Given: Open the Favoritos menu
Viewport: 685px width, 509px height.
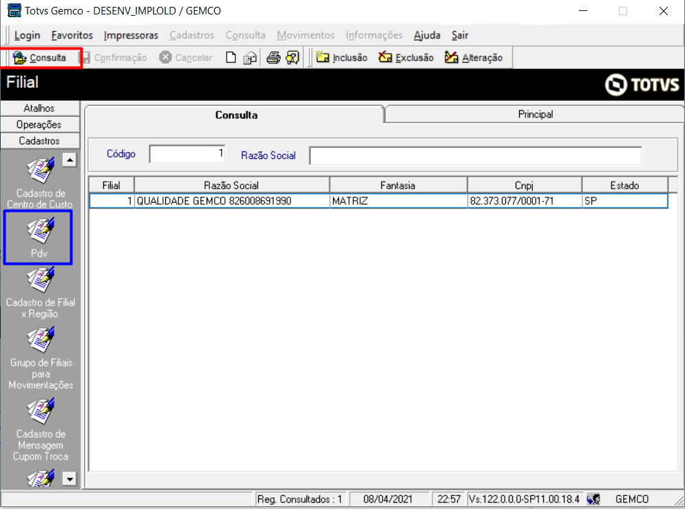Looking at the screenshot, I should pos(72,35).
